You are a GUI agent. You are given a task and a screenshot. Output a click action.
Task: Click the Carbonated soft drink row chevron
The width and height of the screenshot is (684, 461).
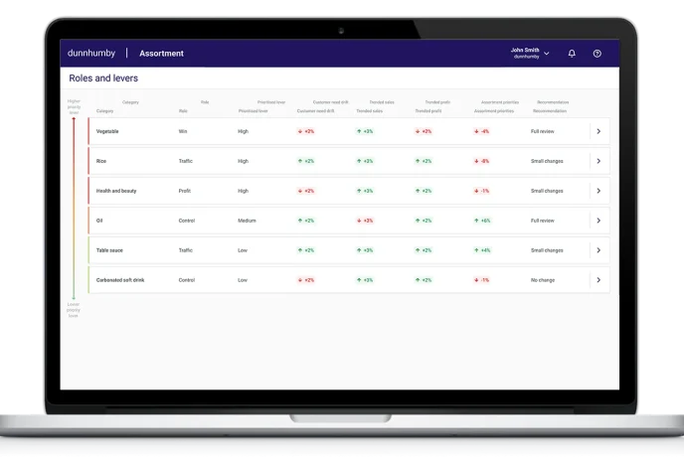[598, 280]
